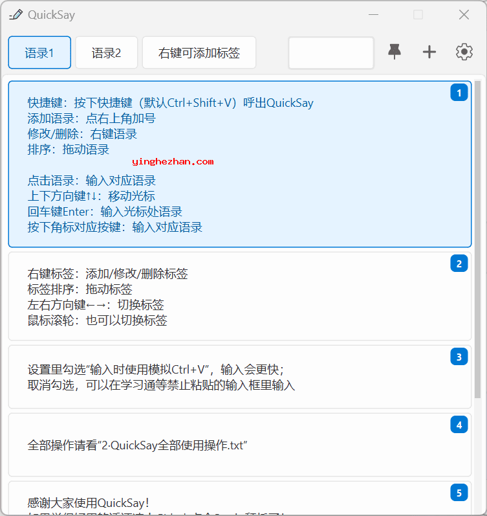Click the number 3 badge
This screenshot has height=516, width=487.
point(459,357)
